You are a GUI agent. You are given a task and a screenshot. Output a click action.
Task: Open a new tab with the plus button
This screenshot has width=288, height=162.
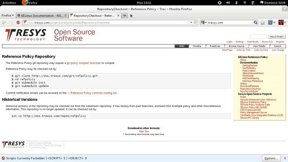[x=125, y=15]
